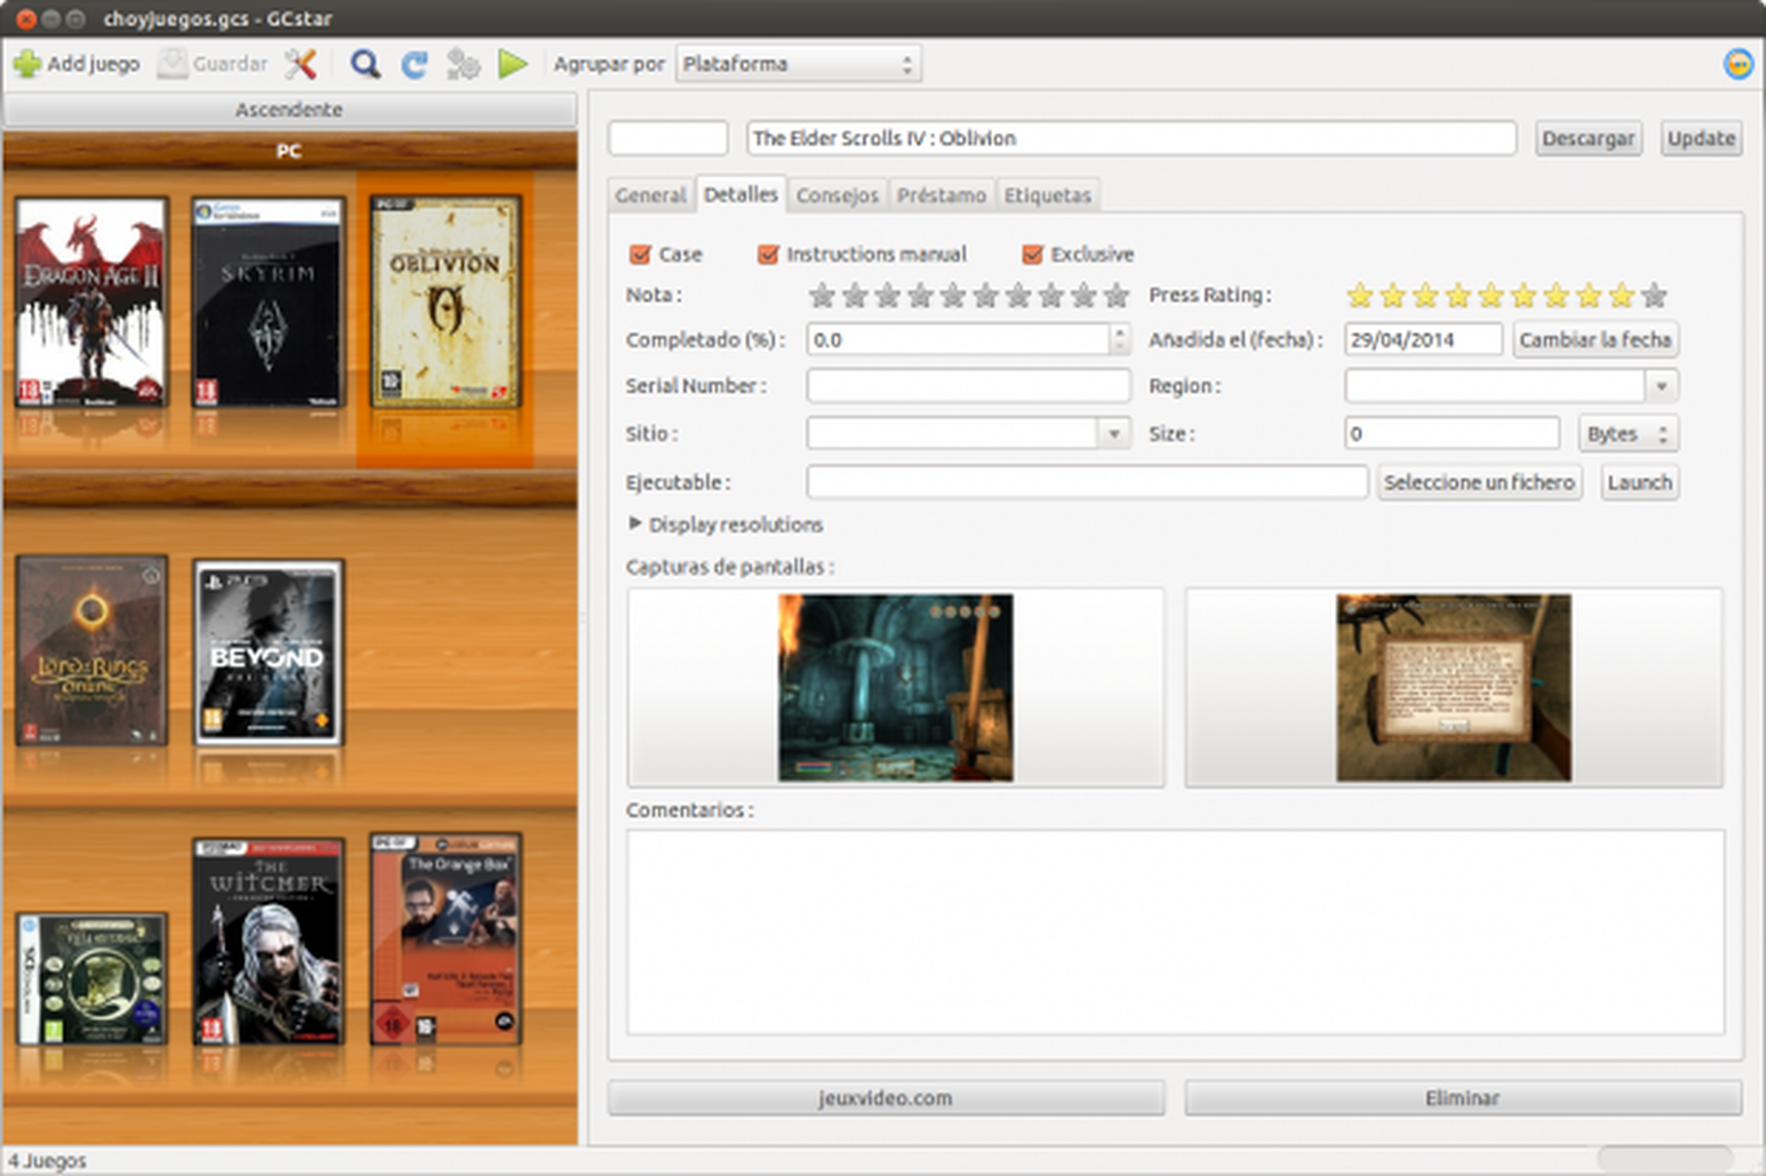Click the Ascendente sort button
1766x1176 pixels.
click(x=290, y=110)
